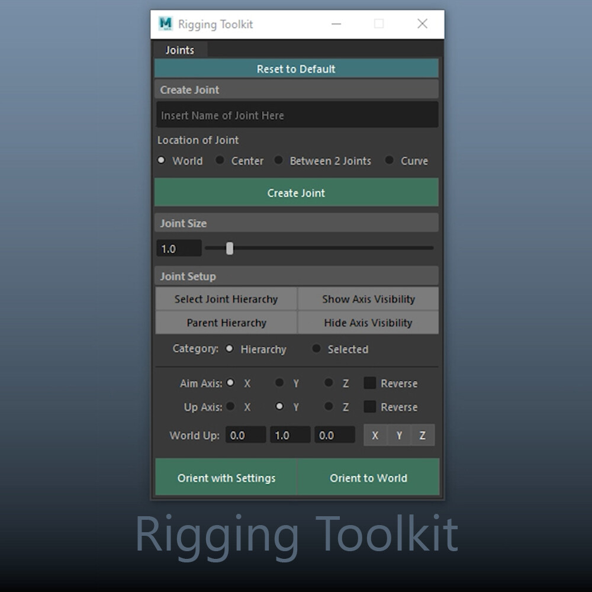Image resolution: width=592 pixels, height=592 pixels.
Task: Enable Reverse for the Up Axis
Action: point(369,407)
